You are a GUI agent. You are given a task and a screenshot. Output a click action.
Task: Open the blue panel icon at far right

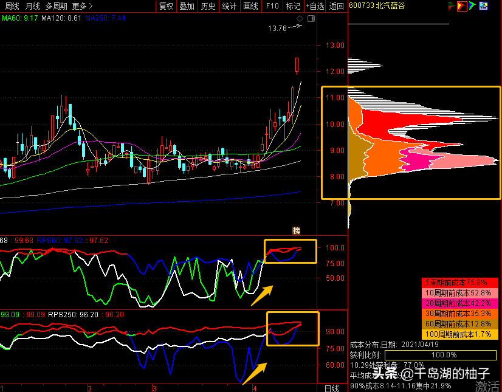pyautogui.click(x=483, y=6)
